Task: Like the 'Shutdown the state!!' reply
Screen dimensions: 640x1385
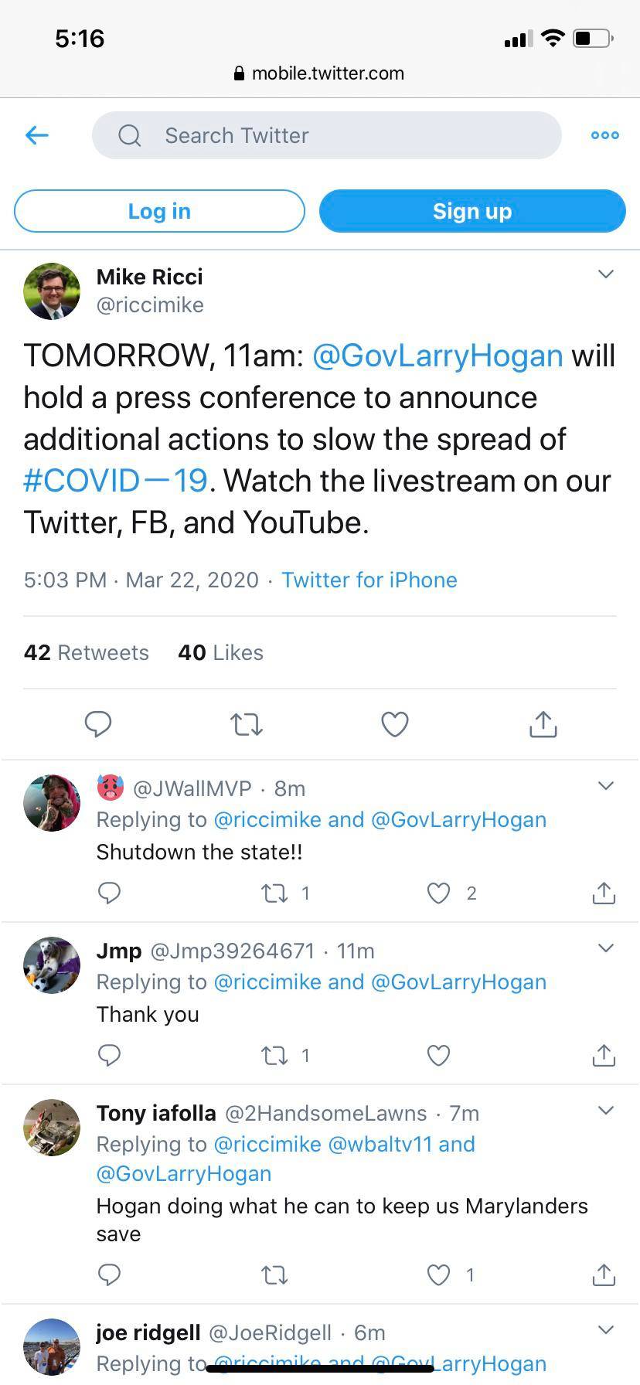Action: point(439,893)
